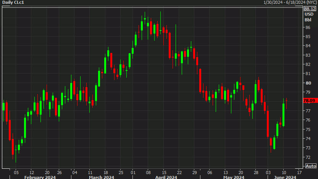Click the 86 price axis label
318x179 pixels.
tap(308, 27)
